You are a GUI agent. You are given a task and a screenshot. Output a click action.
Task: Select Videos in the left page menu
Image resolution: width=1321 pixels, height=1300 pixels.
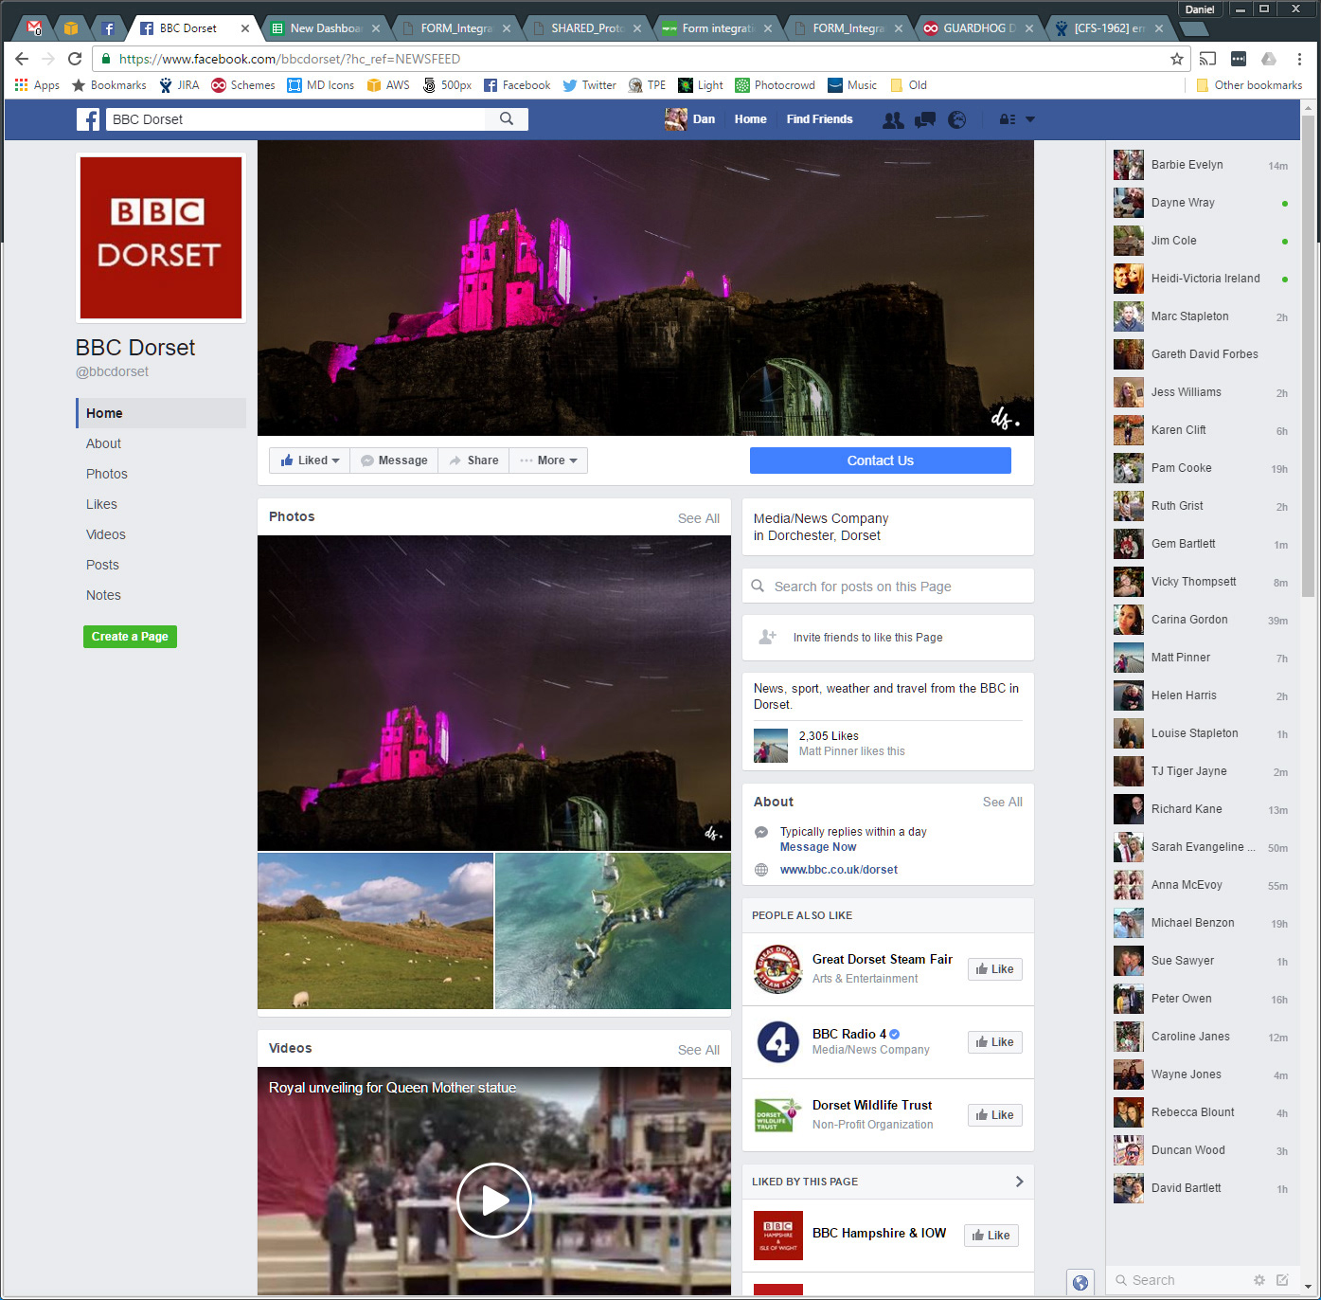[x=105, y=534]
